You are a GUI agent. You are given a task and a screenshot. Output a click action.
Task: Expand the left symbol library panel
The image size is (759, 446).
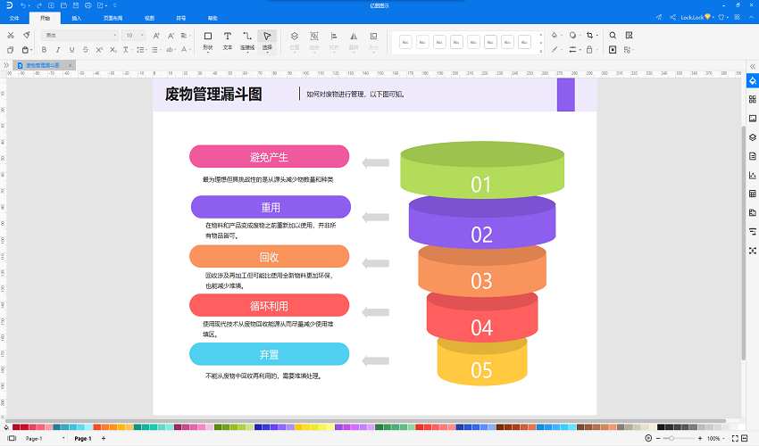(x=6, y=65)
